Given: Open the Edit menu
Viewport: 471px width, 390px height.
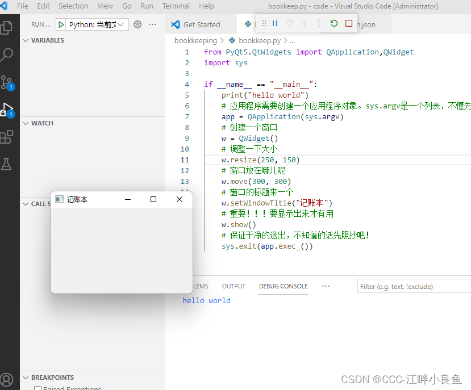Looking at the screenshot, I should click(43, 6).
